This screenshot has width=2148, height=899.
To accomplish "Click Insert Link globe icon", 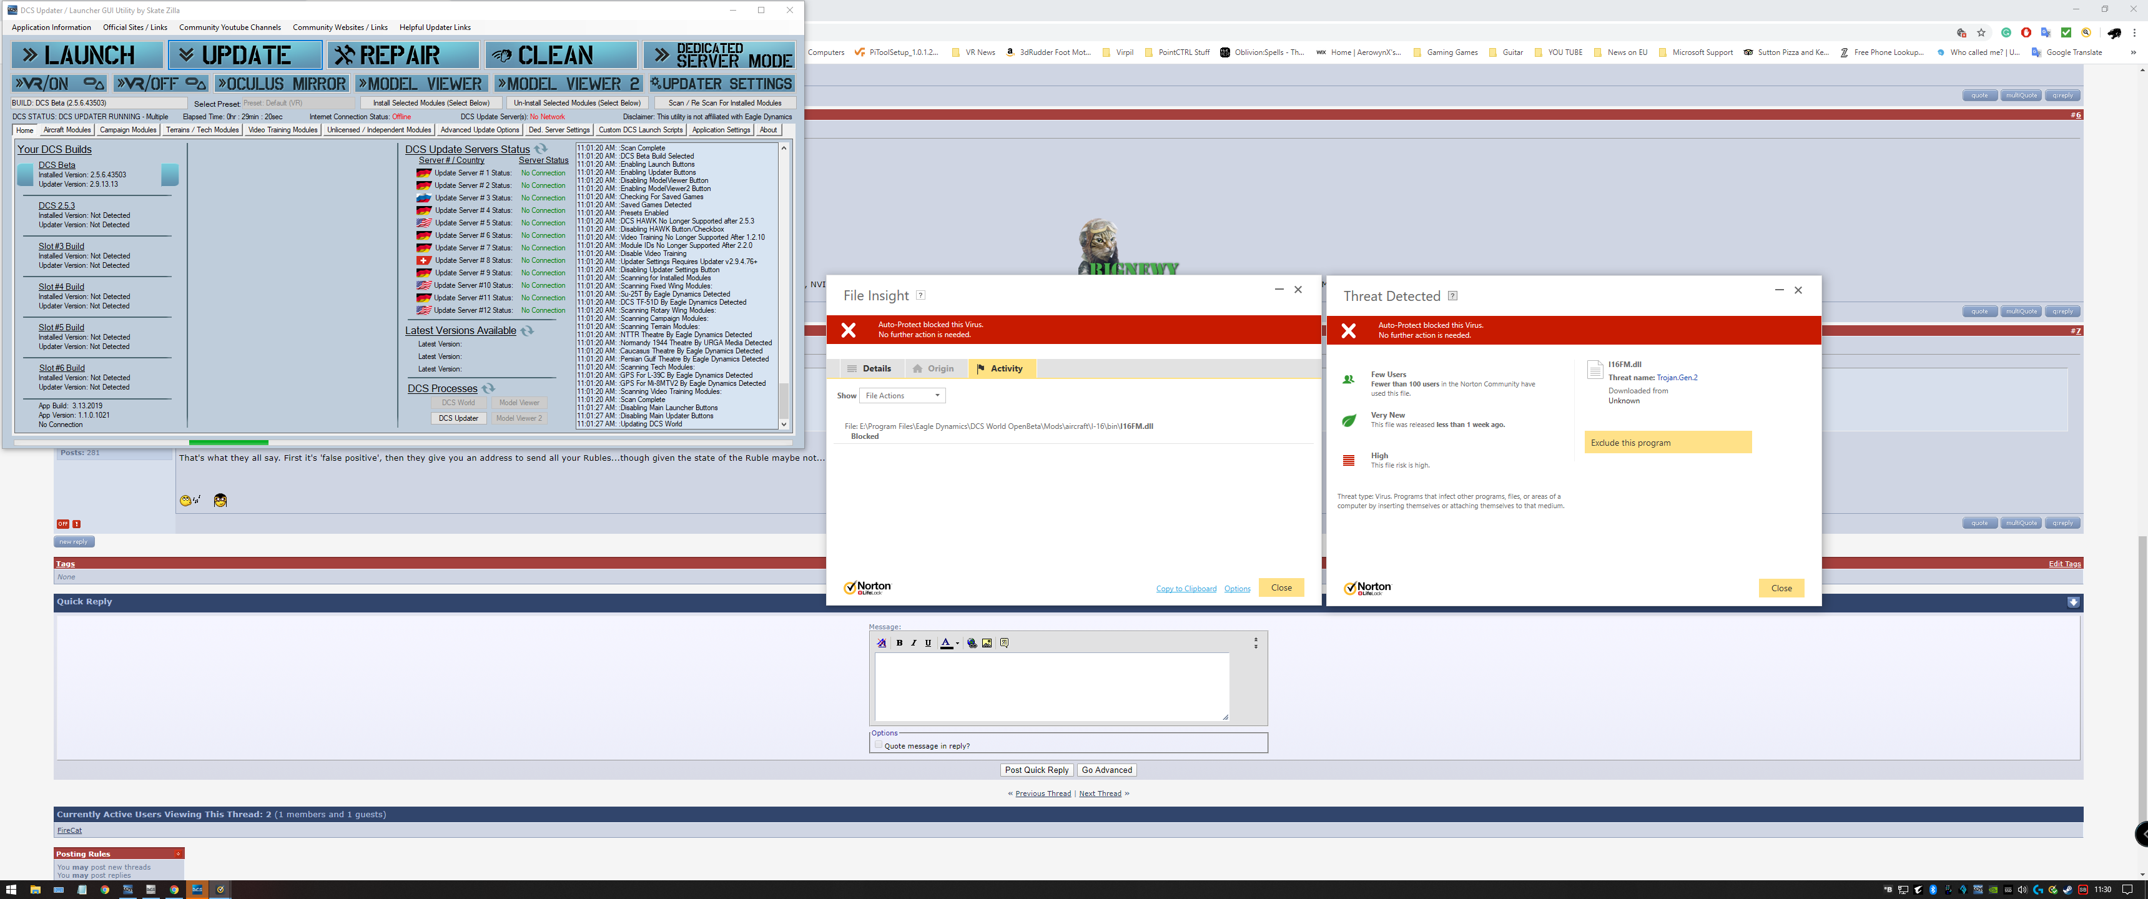I will point(972,643).
